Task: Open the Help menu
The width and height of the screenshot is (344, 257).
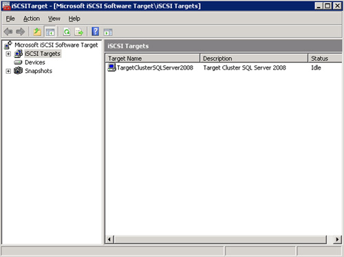Action: point(74,19)
